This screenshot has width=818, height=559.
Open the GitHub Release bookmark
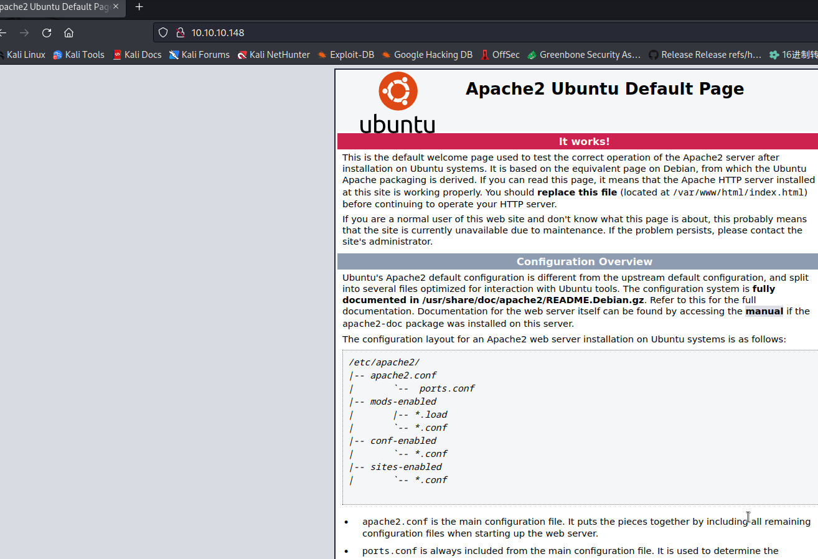pyautogui.click(x=705, y=55)
